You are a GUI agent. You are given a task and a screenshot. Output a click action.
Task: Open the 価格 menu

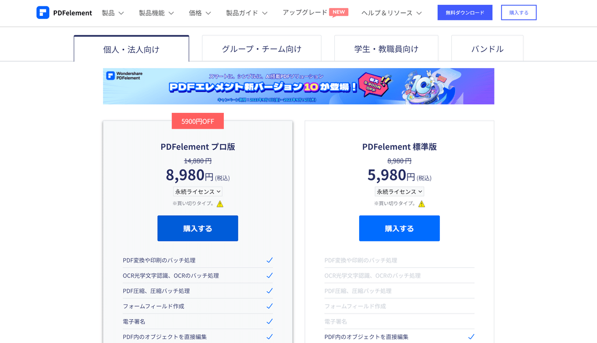click(x=200, y=13)
